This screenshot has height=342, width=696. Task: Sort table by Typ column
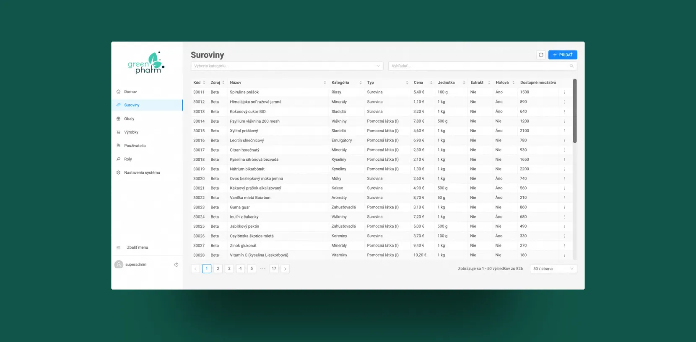387,82
